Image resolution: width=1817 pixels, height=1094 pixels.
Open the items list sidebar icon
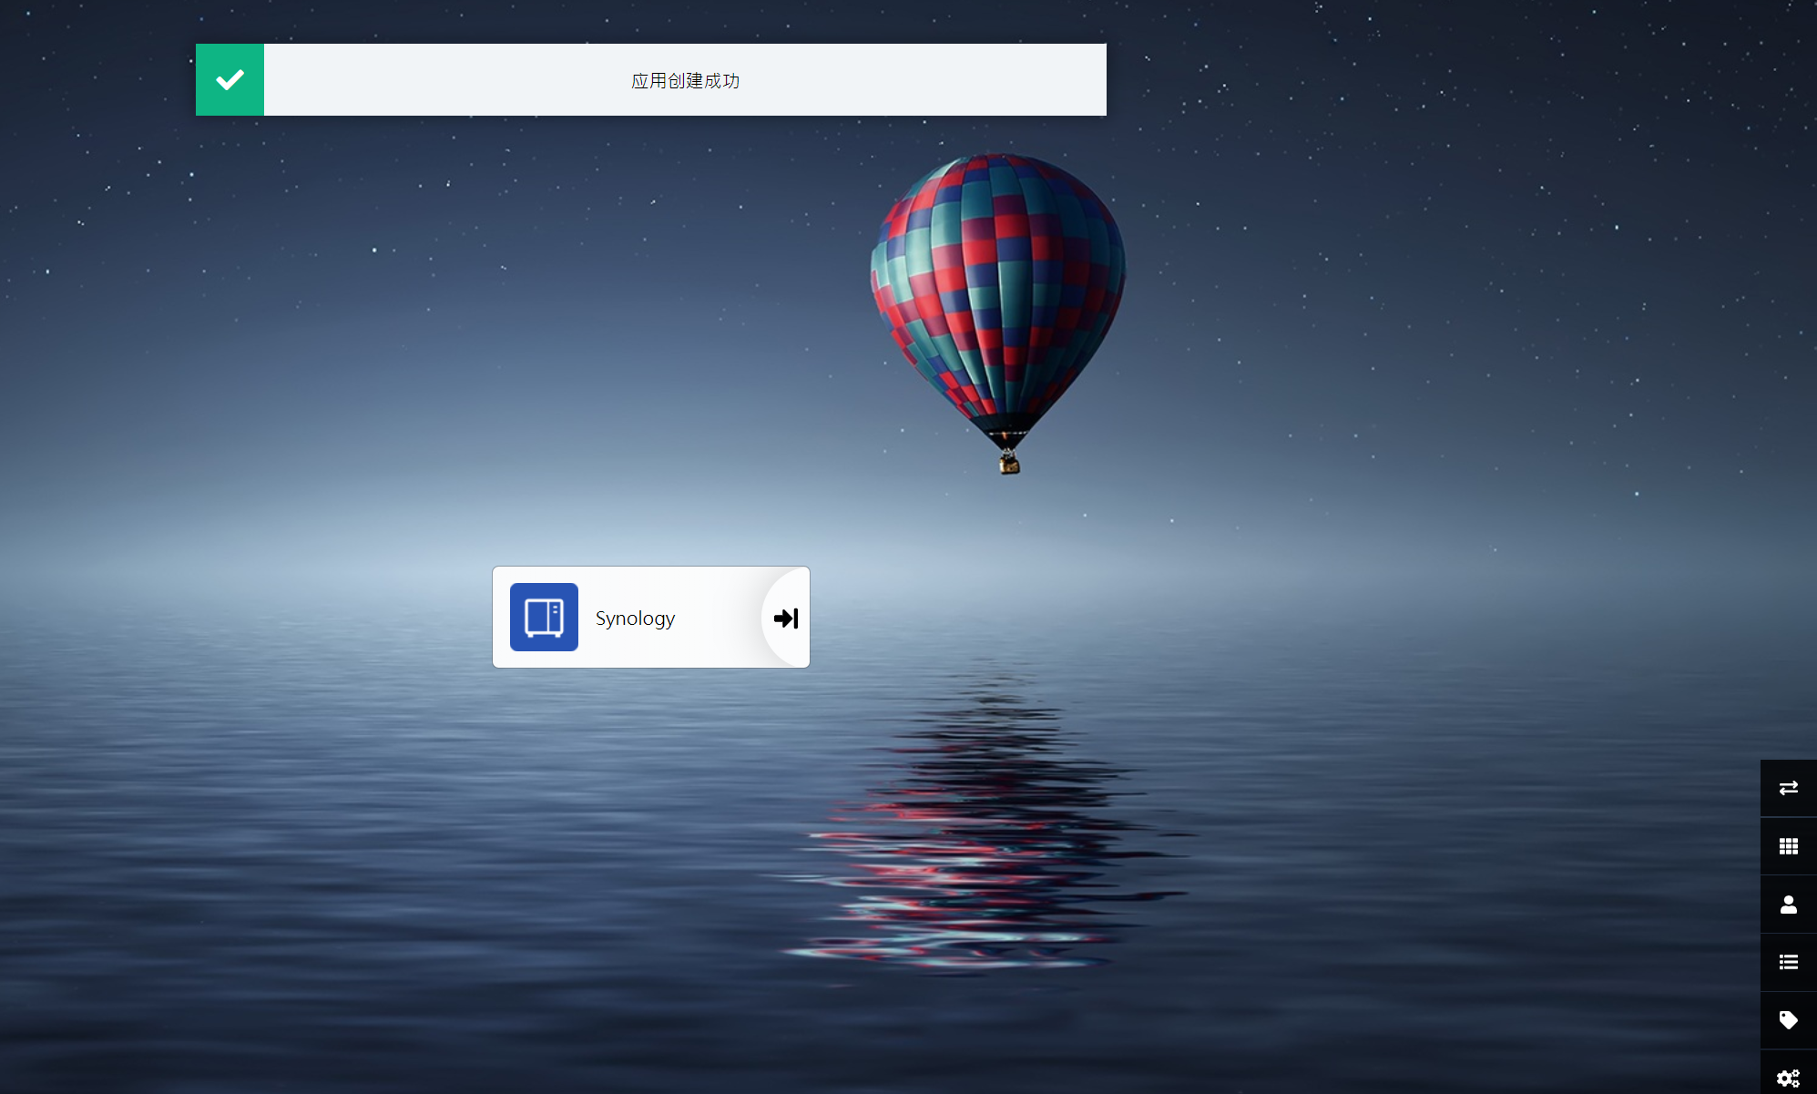[1788, 962]
